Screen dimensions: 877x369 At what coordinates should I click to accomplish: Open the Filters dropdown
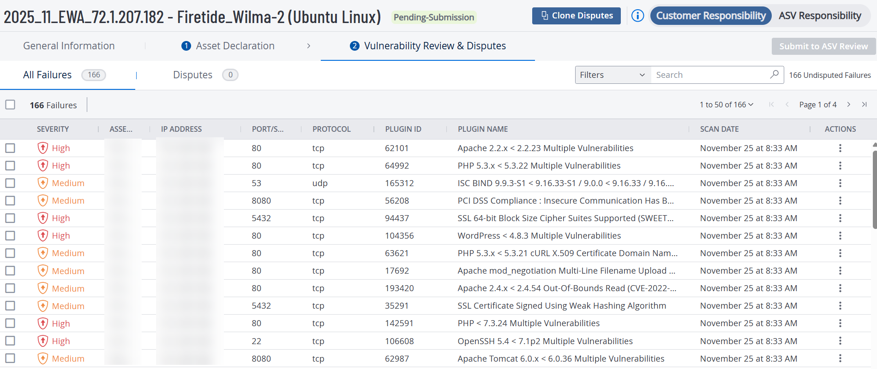tap(613, 75)
